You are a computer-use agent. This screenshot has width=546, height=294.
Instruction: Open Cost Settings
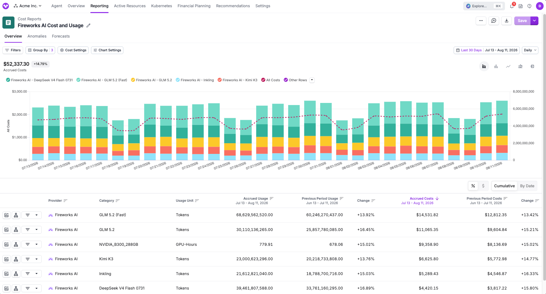point(73,50)
